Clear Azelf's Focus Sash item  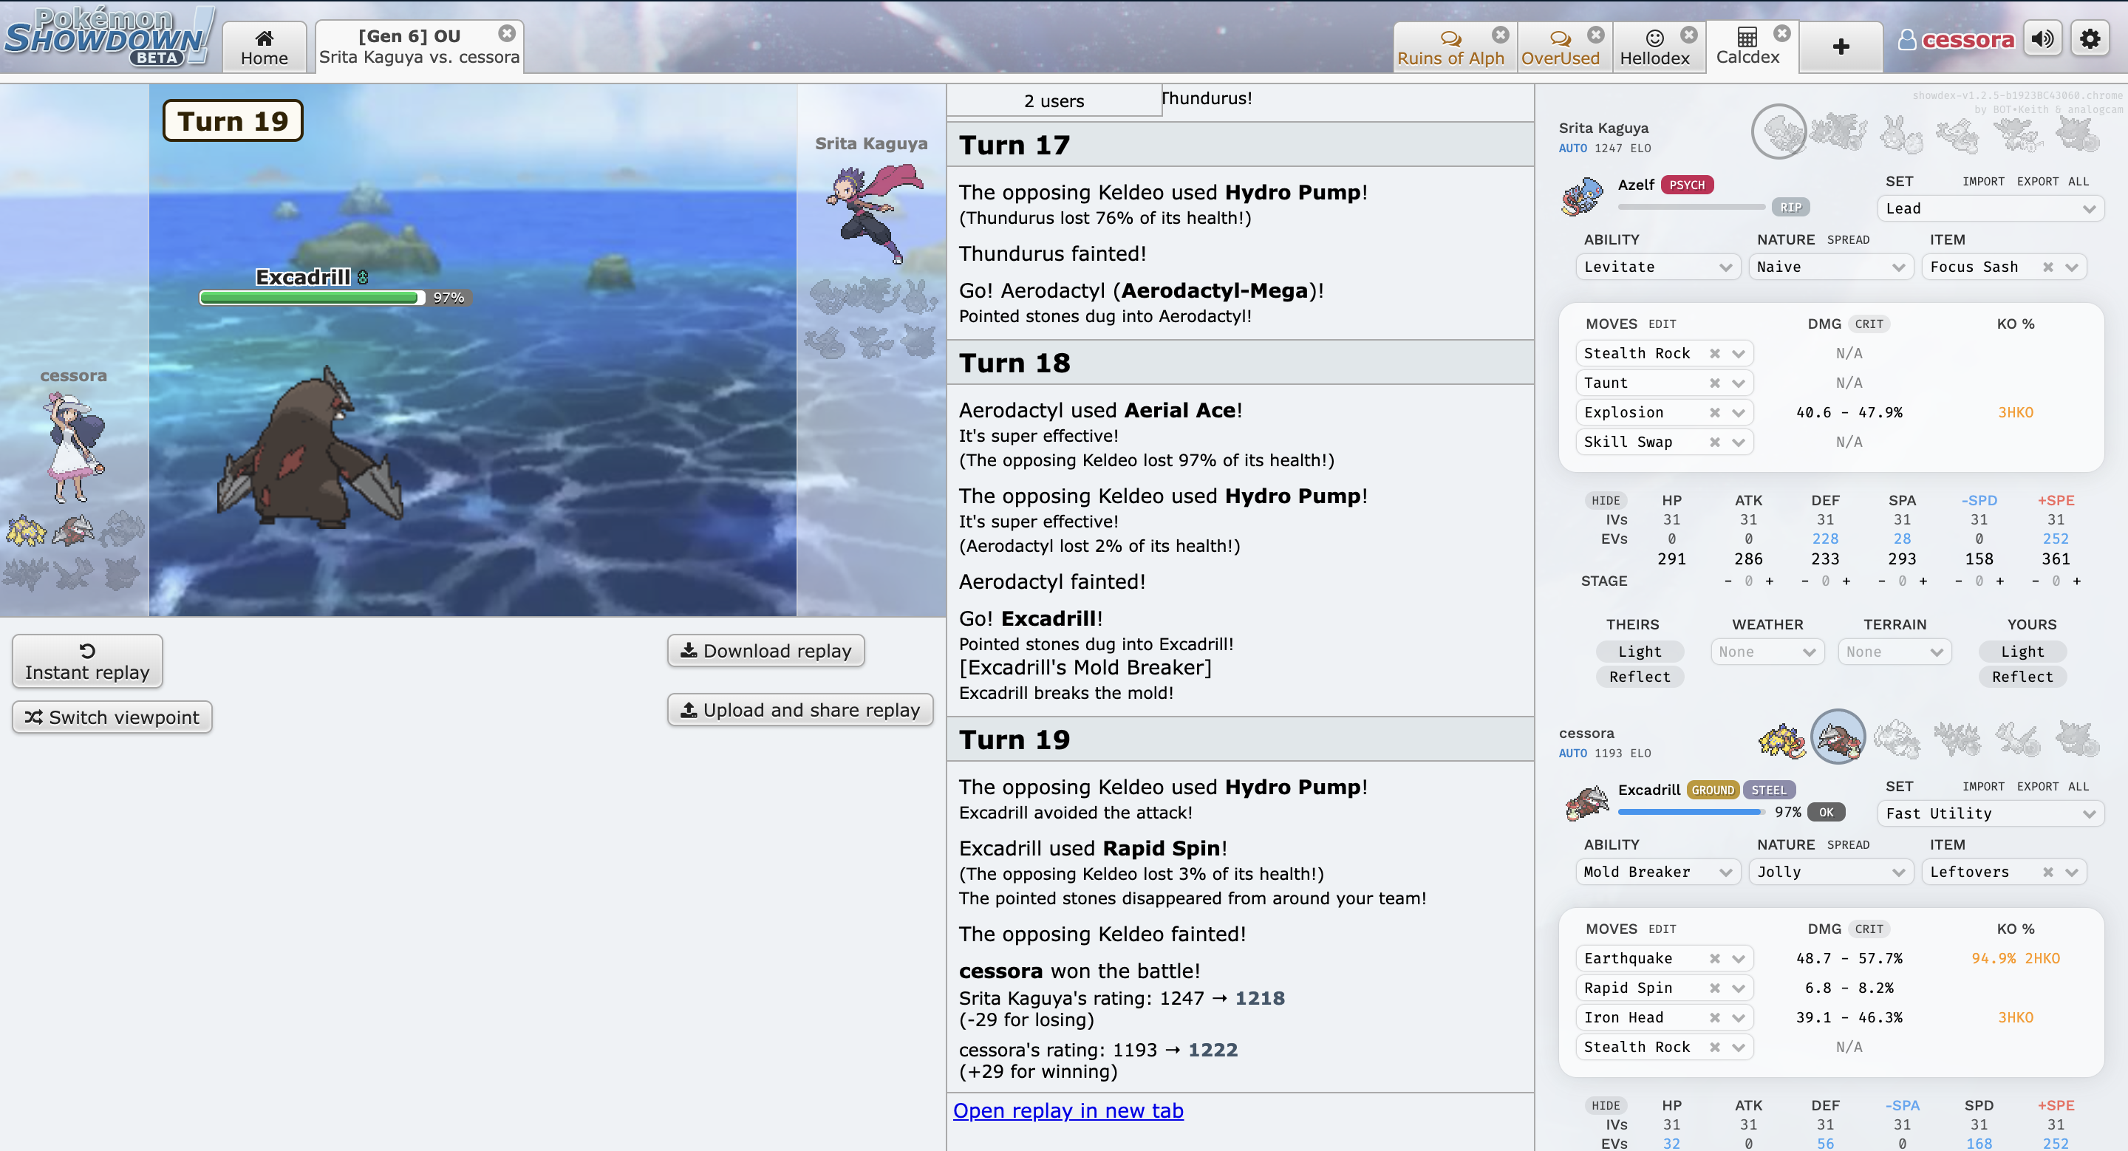(x=2048, y=267)
